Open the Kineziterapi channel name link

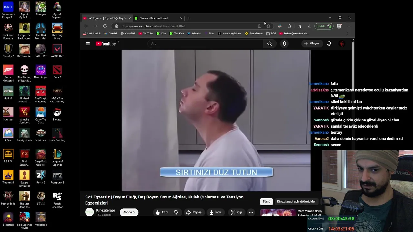tap(105, 210)
